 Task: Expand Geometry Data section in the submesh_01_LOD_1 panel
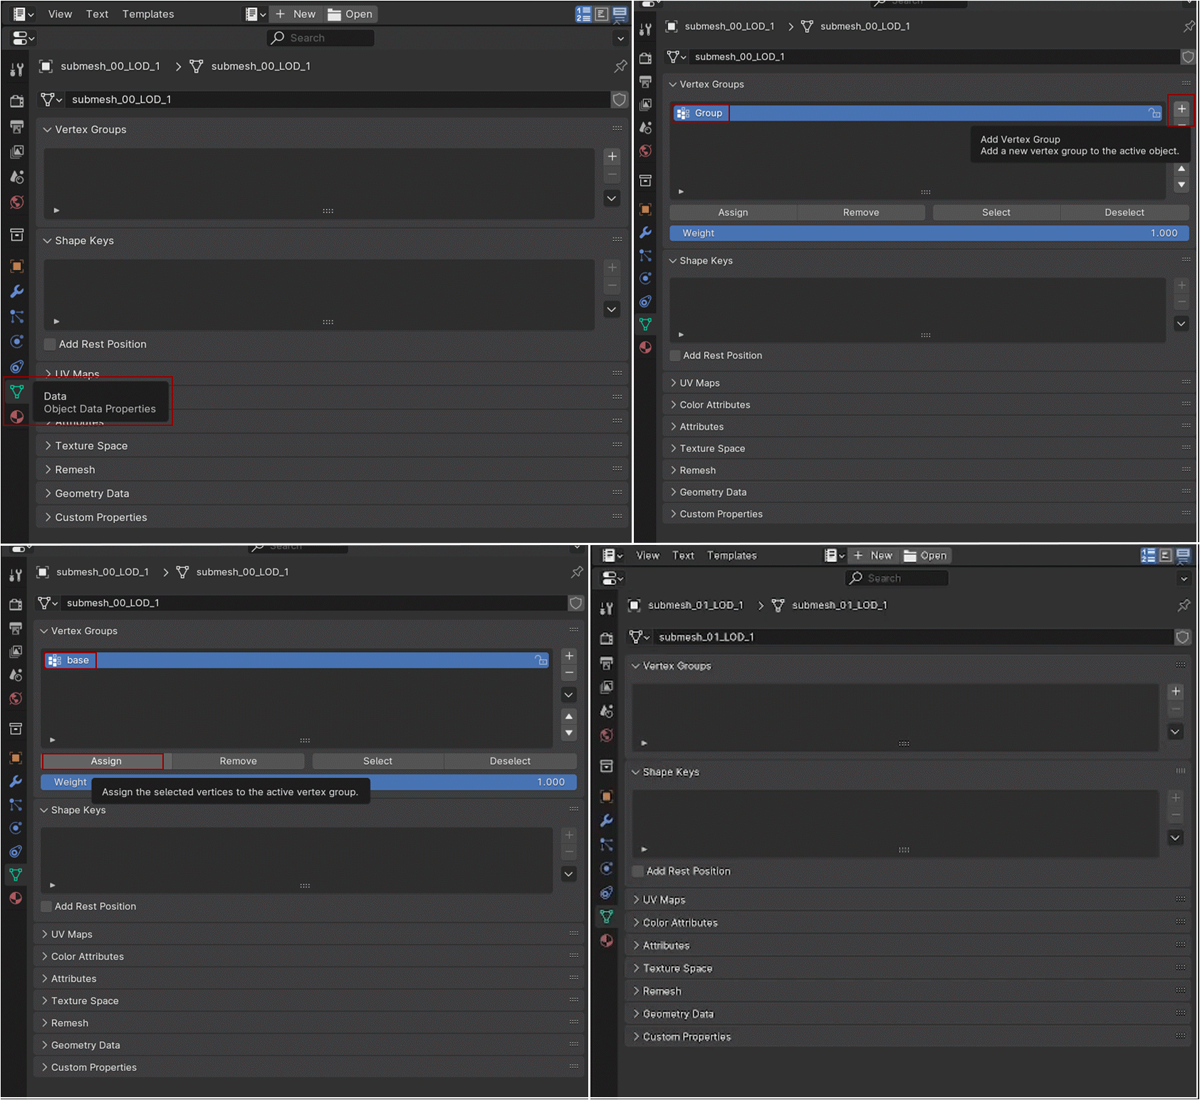(x=677, y=1014)
